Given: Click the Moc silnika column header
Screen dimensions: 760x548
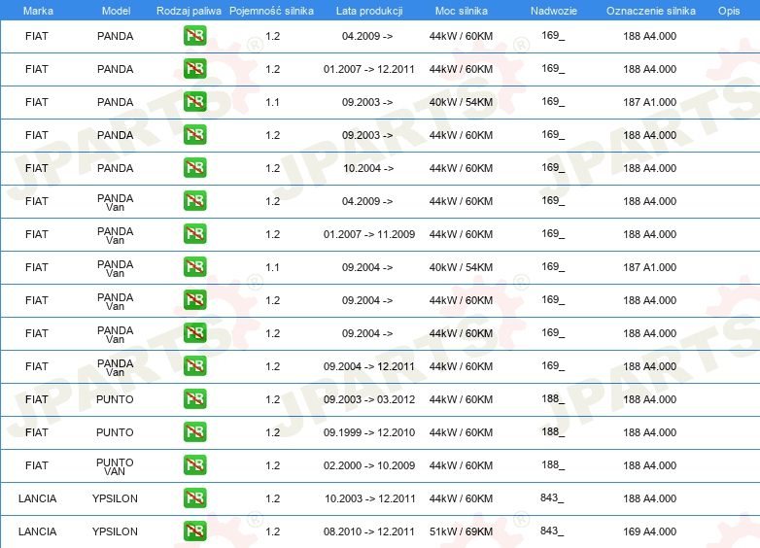Looking at the screenshot, I should tap(461, 11).
